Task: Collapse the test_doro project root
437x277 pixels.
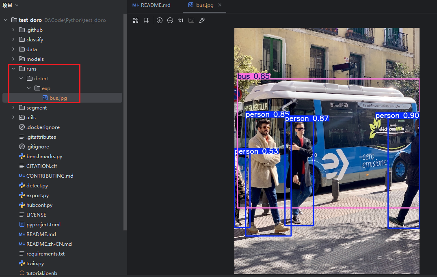Action: pos(6,20)
